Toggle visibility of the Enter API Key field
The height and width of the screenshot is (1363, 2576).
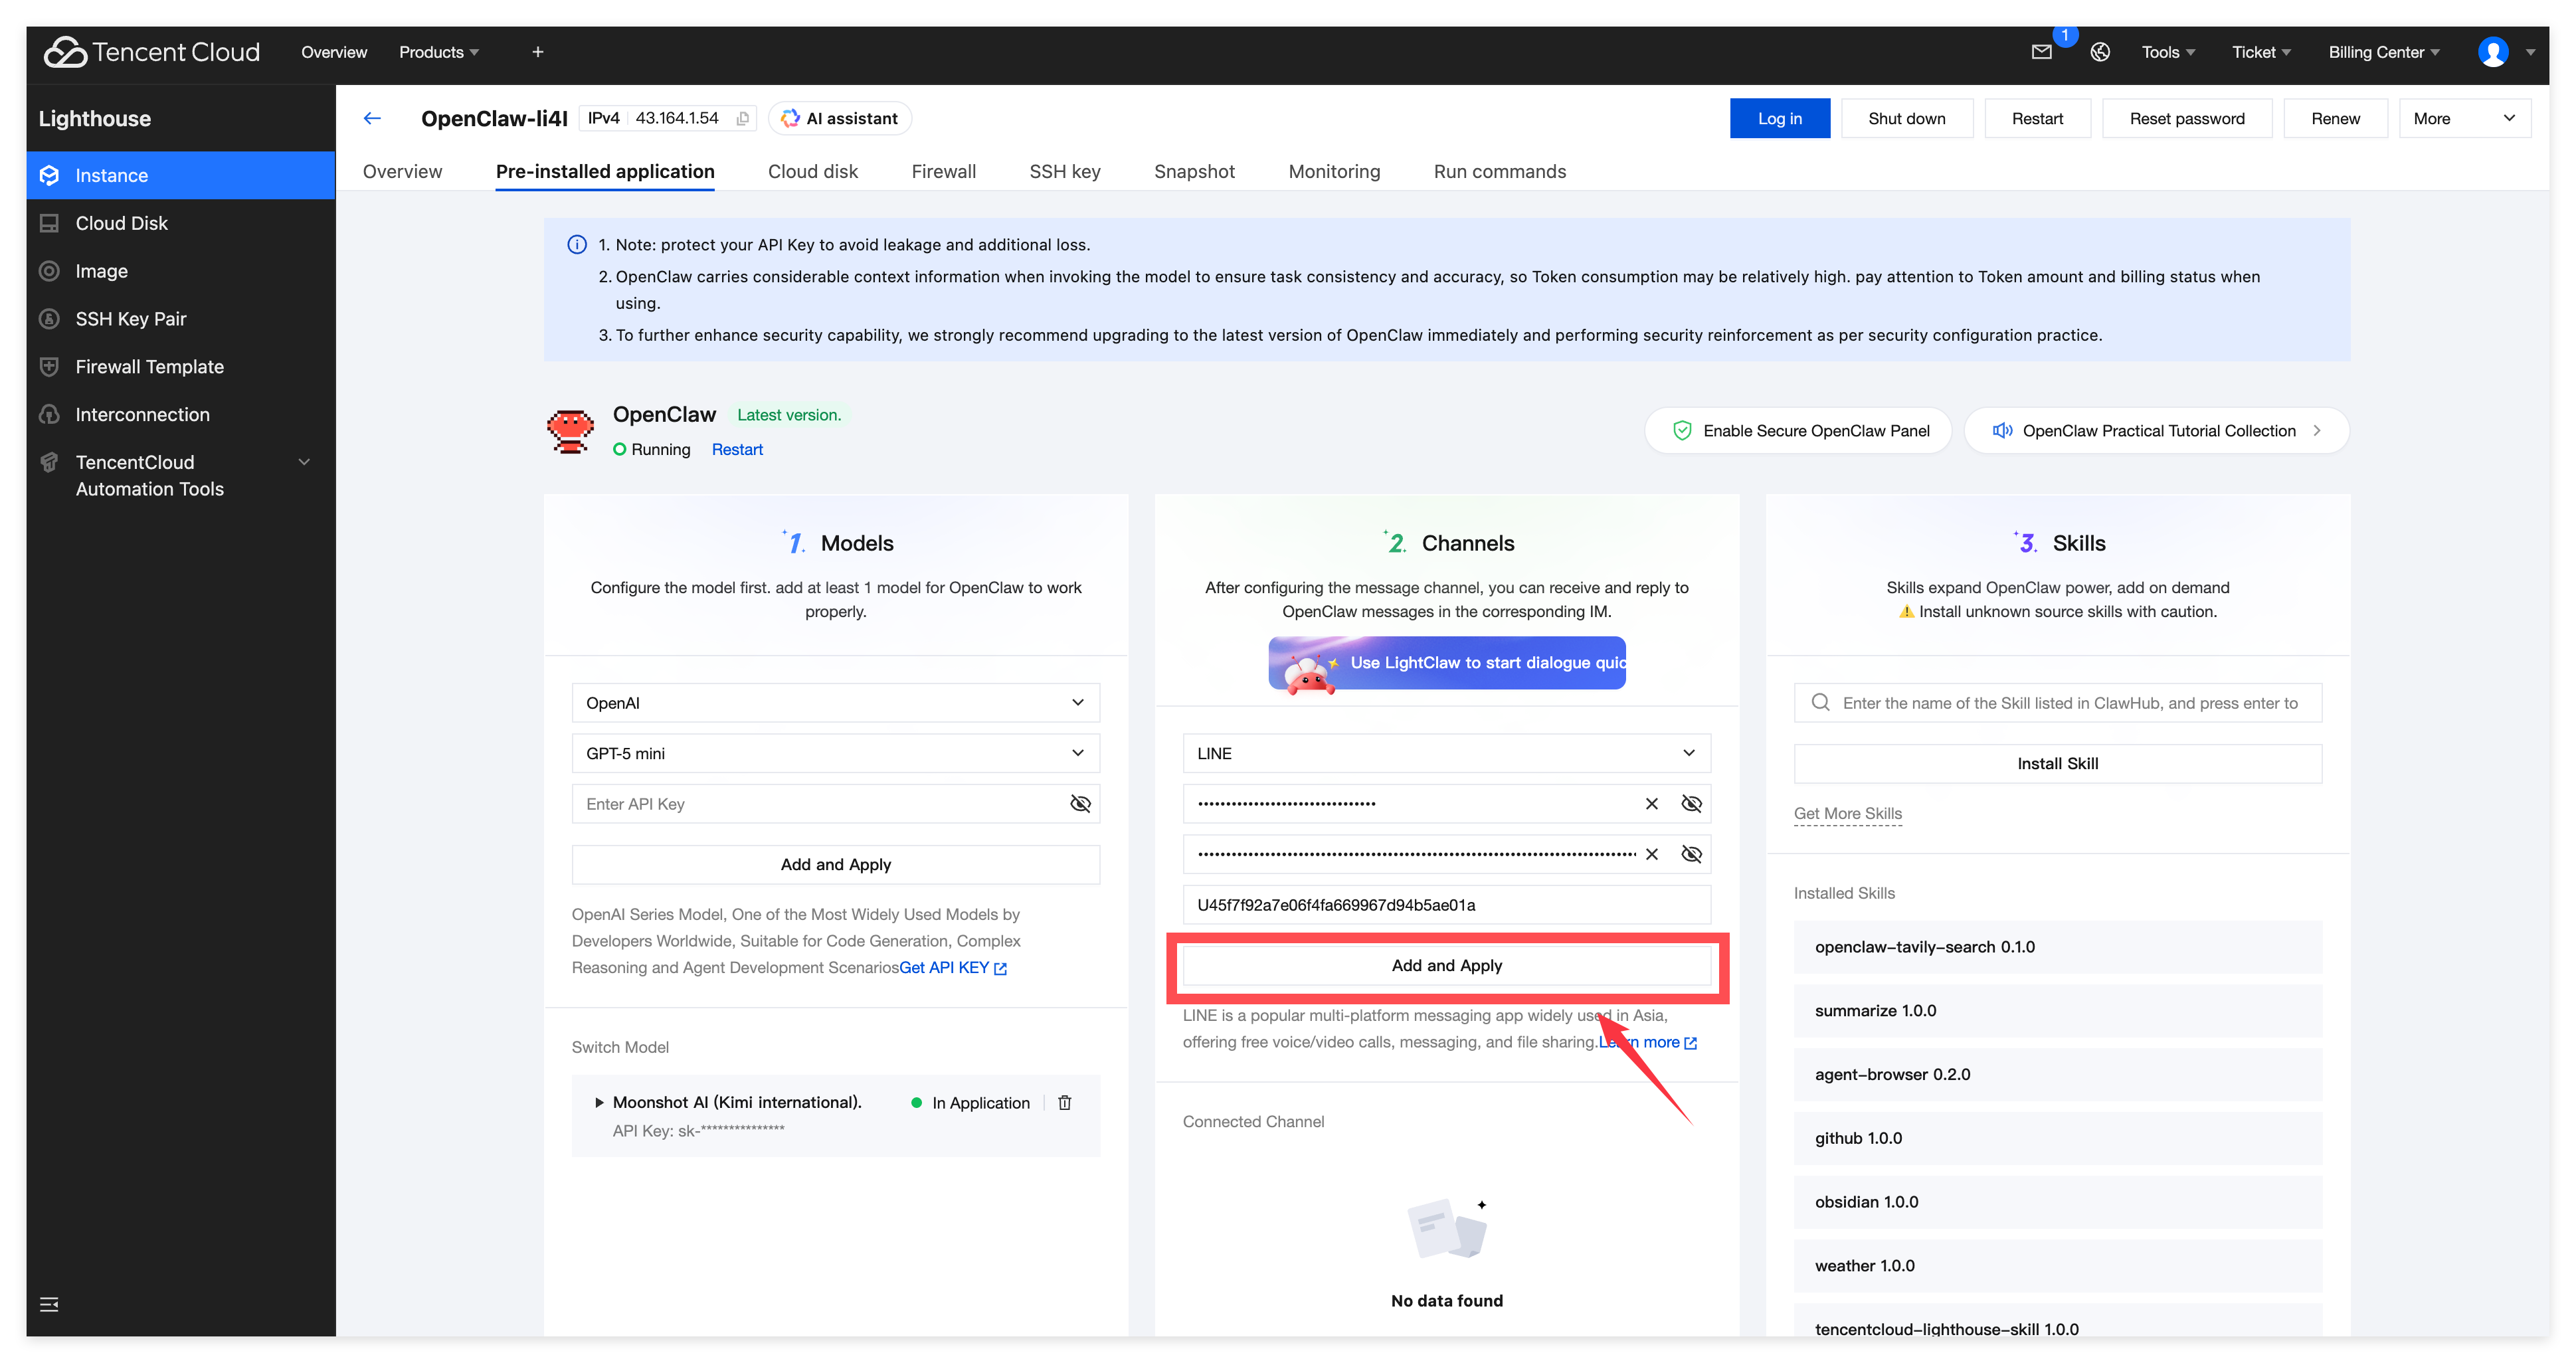click(x=1080, y=804)
